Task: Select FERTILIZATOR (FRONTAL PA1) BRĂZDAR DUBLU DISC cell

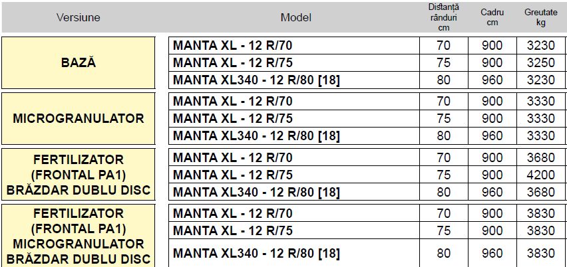Action: (x=79, y=175)
